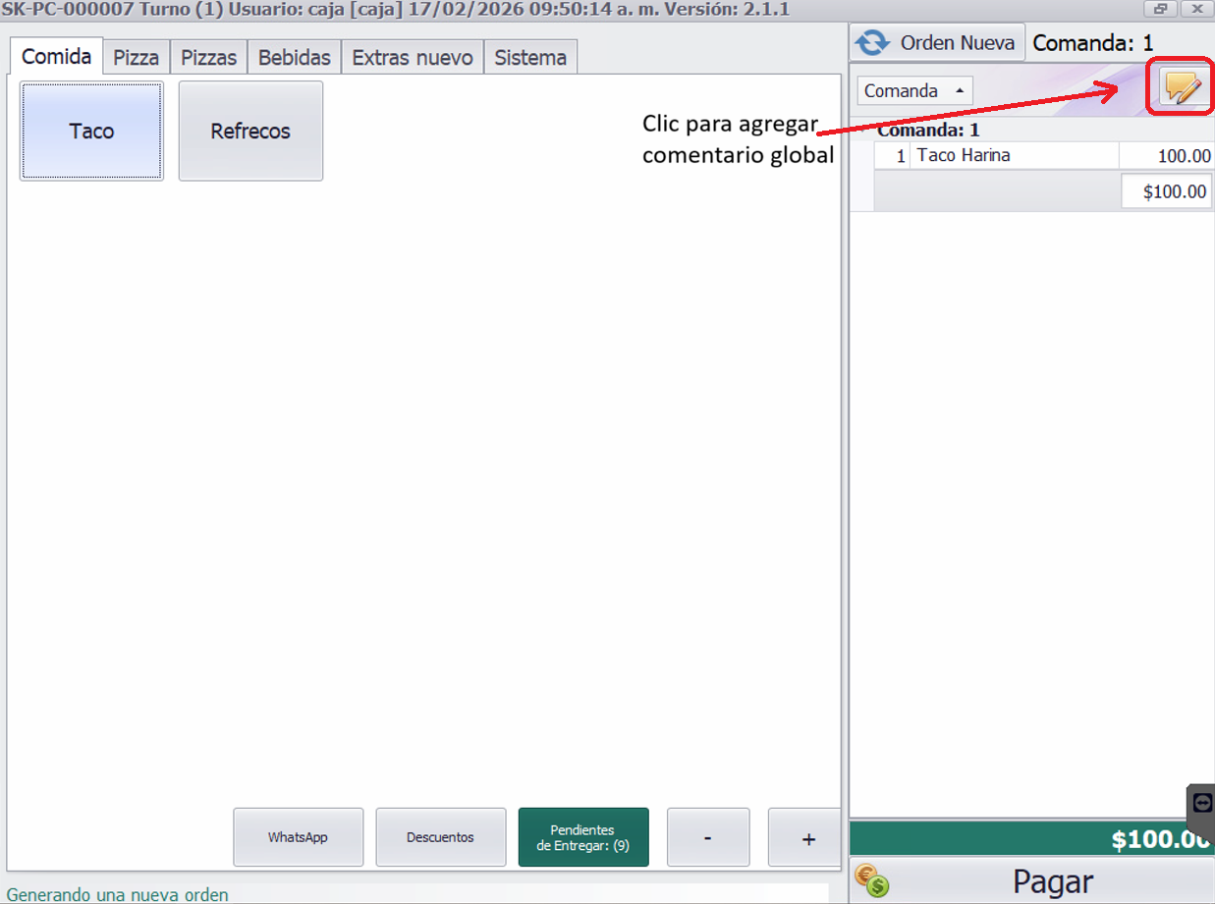Open the side panel handle on right edge
Screen dimensions: 1215x904
point(1202,803)
